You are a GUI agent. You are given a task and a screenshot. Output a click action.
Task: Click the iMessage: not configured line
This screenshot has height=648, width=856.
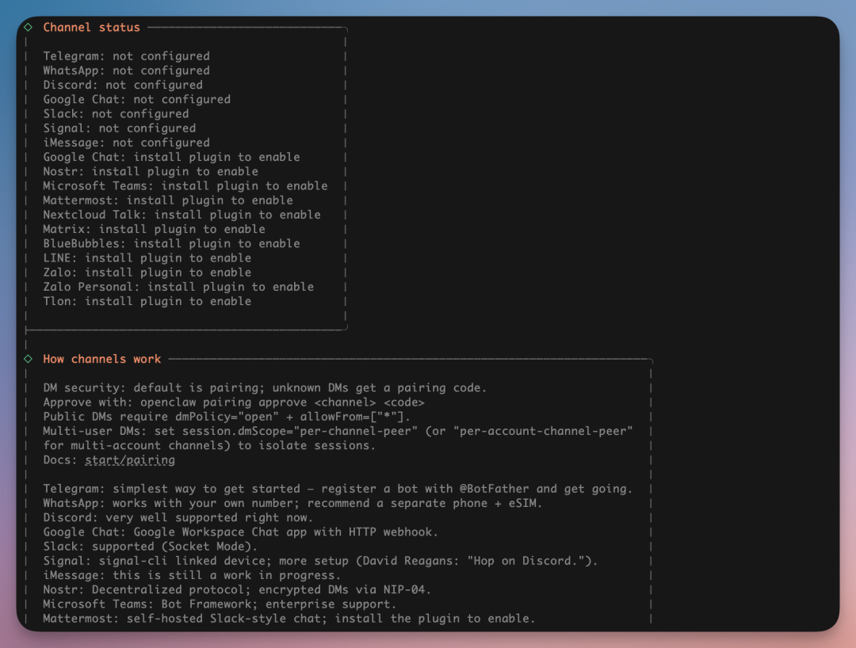pyautogui.click(x=126, y=143)
